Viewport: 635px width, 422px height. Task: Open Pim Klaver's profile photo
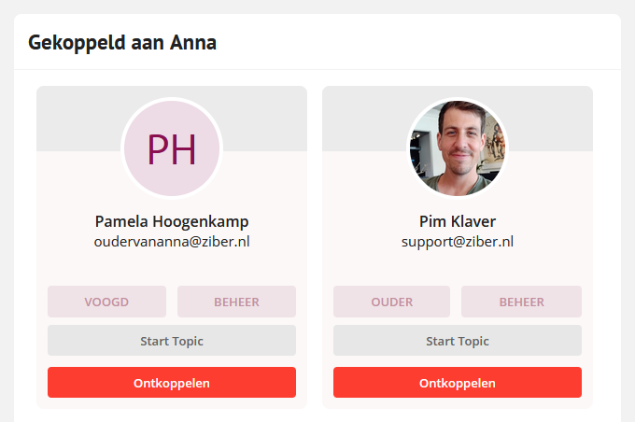coord(458,148)
